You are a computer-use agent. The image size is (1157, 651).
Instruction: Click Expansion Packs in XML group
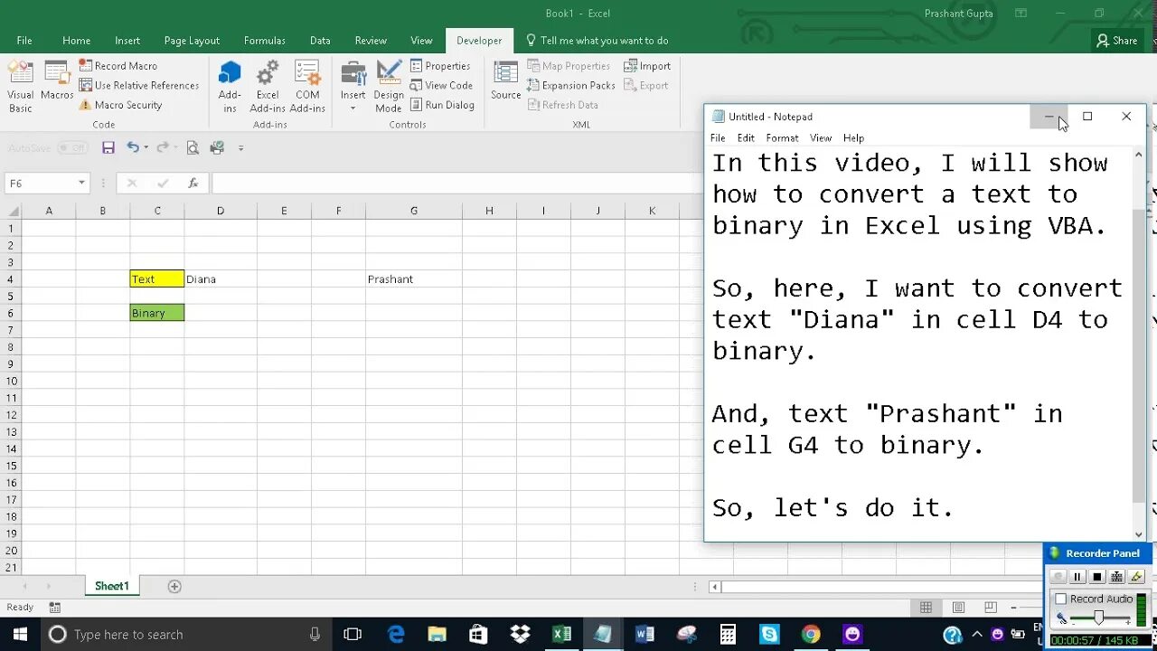pyautogui.click(x=571, y=85)
